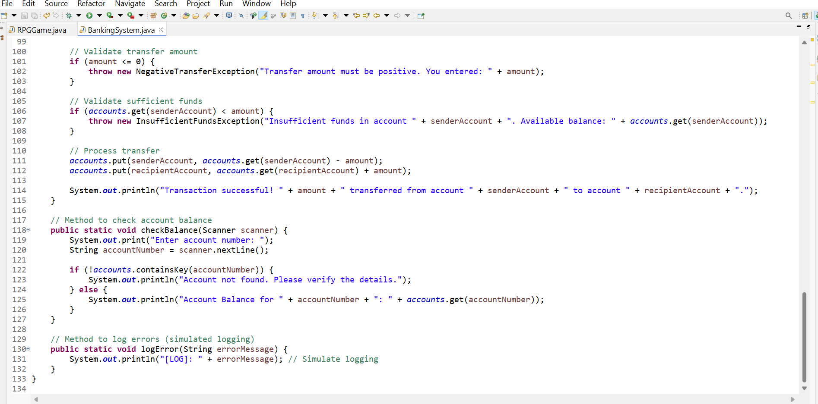Switch to the RPGGame.java tab
818x404 pixels.
point(38,30)
